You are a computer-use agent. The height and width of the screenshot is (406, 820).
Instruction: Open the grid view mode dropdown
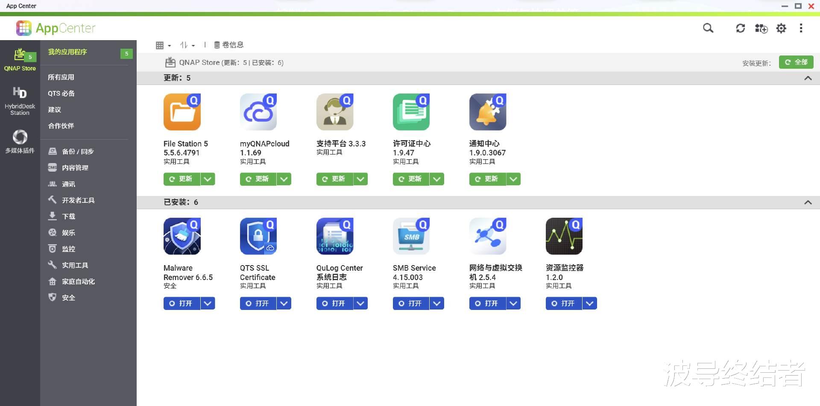tap(164, 45)
